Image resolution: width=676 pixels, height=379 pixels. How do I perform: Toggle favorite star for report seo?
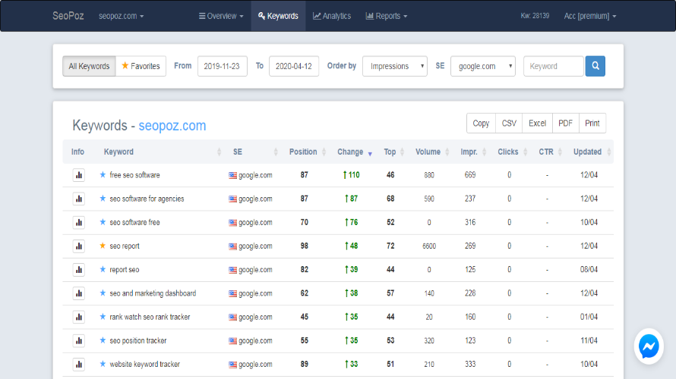coord(103,269)
